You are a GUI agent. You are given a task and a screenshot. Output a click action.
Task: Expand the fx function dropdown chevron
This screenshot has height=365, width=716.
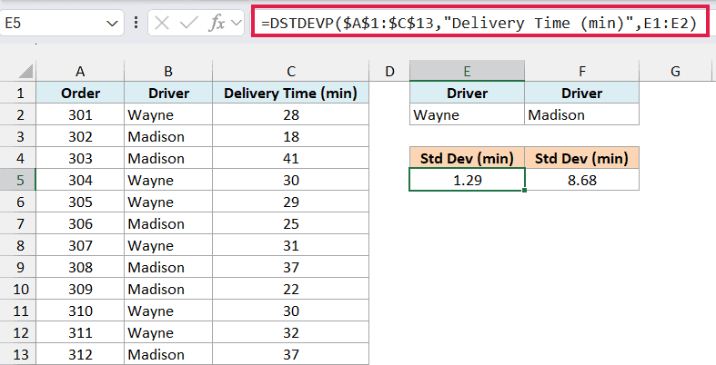point(236,23)
